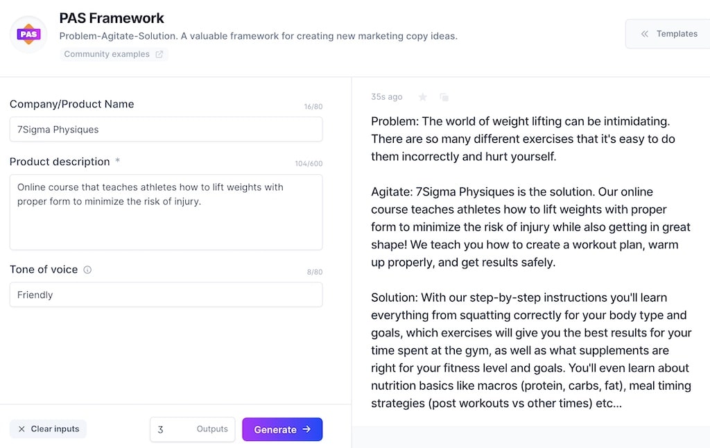
Task: Click the Tone of voice info icon
Action: tap(87, 270)
